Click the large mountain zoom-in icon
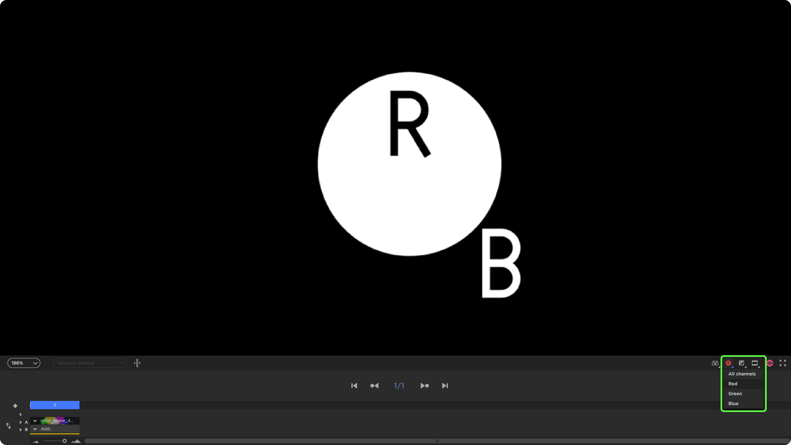Viewport: 791px width, 445px height. click(x=76, y=441)
